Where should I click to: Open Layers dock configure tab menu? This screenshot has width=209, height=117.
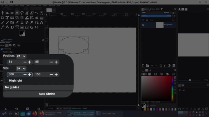pyautogui.click(x=175, y=9)
